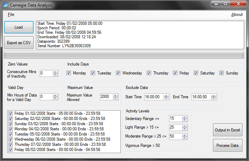Decrease Sedentary Range value with down arrow
Image resolution: width=249 pixels, height=161 pixels.
(185, 120)
